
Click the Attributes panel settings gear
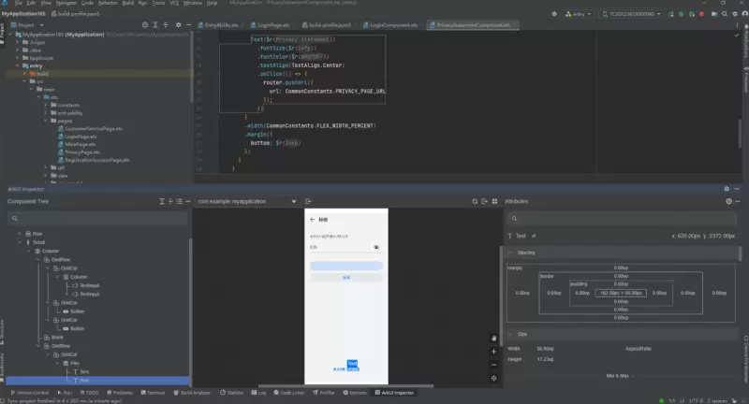(728, 201)
